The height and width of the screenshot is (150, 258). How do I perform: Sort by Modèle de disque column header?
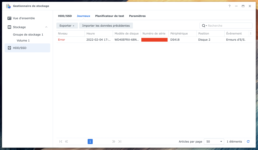tap(127, 34)
